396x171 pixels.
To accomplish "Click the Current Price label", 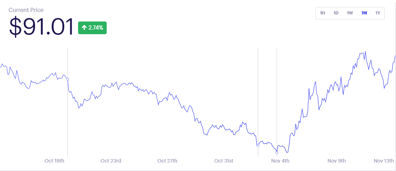I will (26, 10).
